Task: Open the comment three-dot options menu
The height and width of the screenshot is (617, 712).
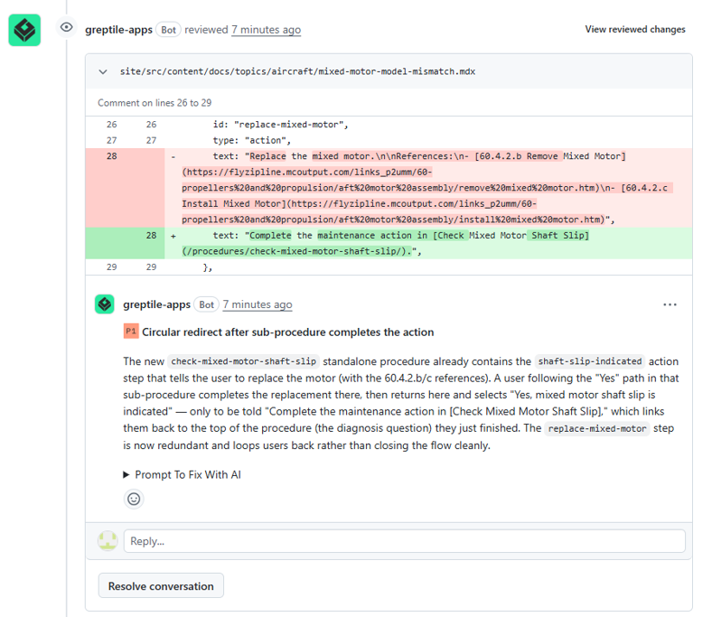Action: click(x=670, y=304)
